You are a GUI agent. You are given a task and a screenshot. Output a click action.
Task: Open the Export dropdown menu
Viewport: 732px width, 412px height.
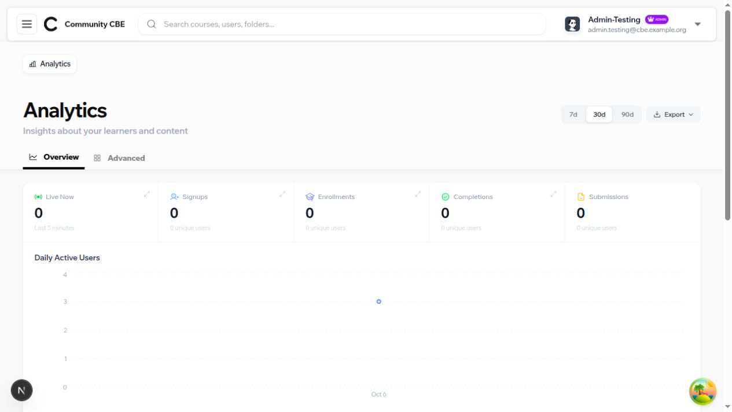point(673,115)
